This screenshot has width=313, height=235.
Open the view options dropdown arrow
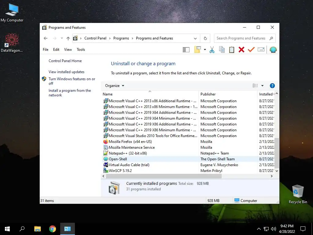point(262,86)
